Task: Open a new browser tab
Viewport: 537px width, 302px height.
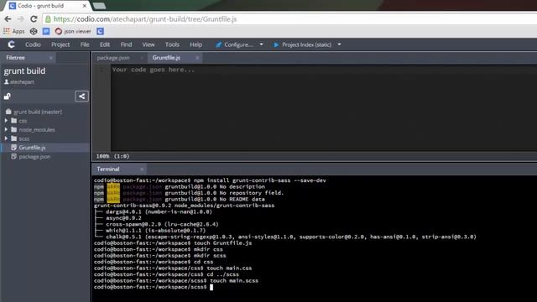Action: point(99,6)
